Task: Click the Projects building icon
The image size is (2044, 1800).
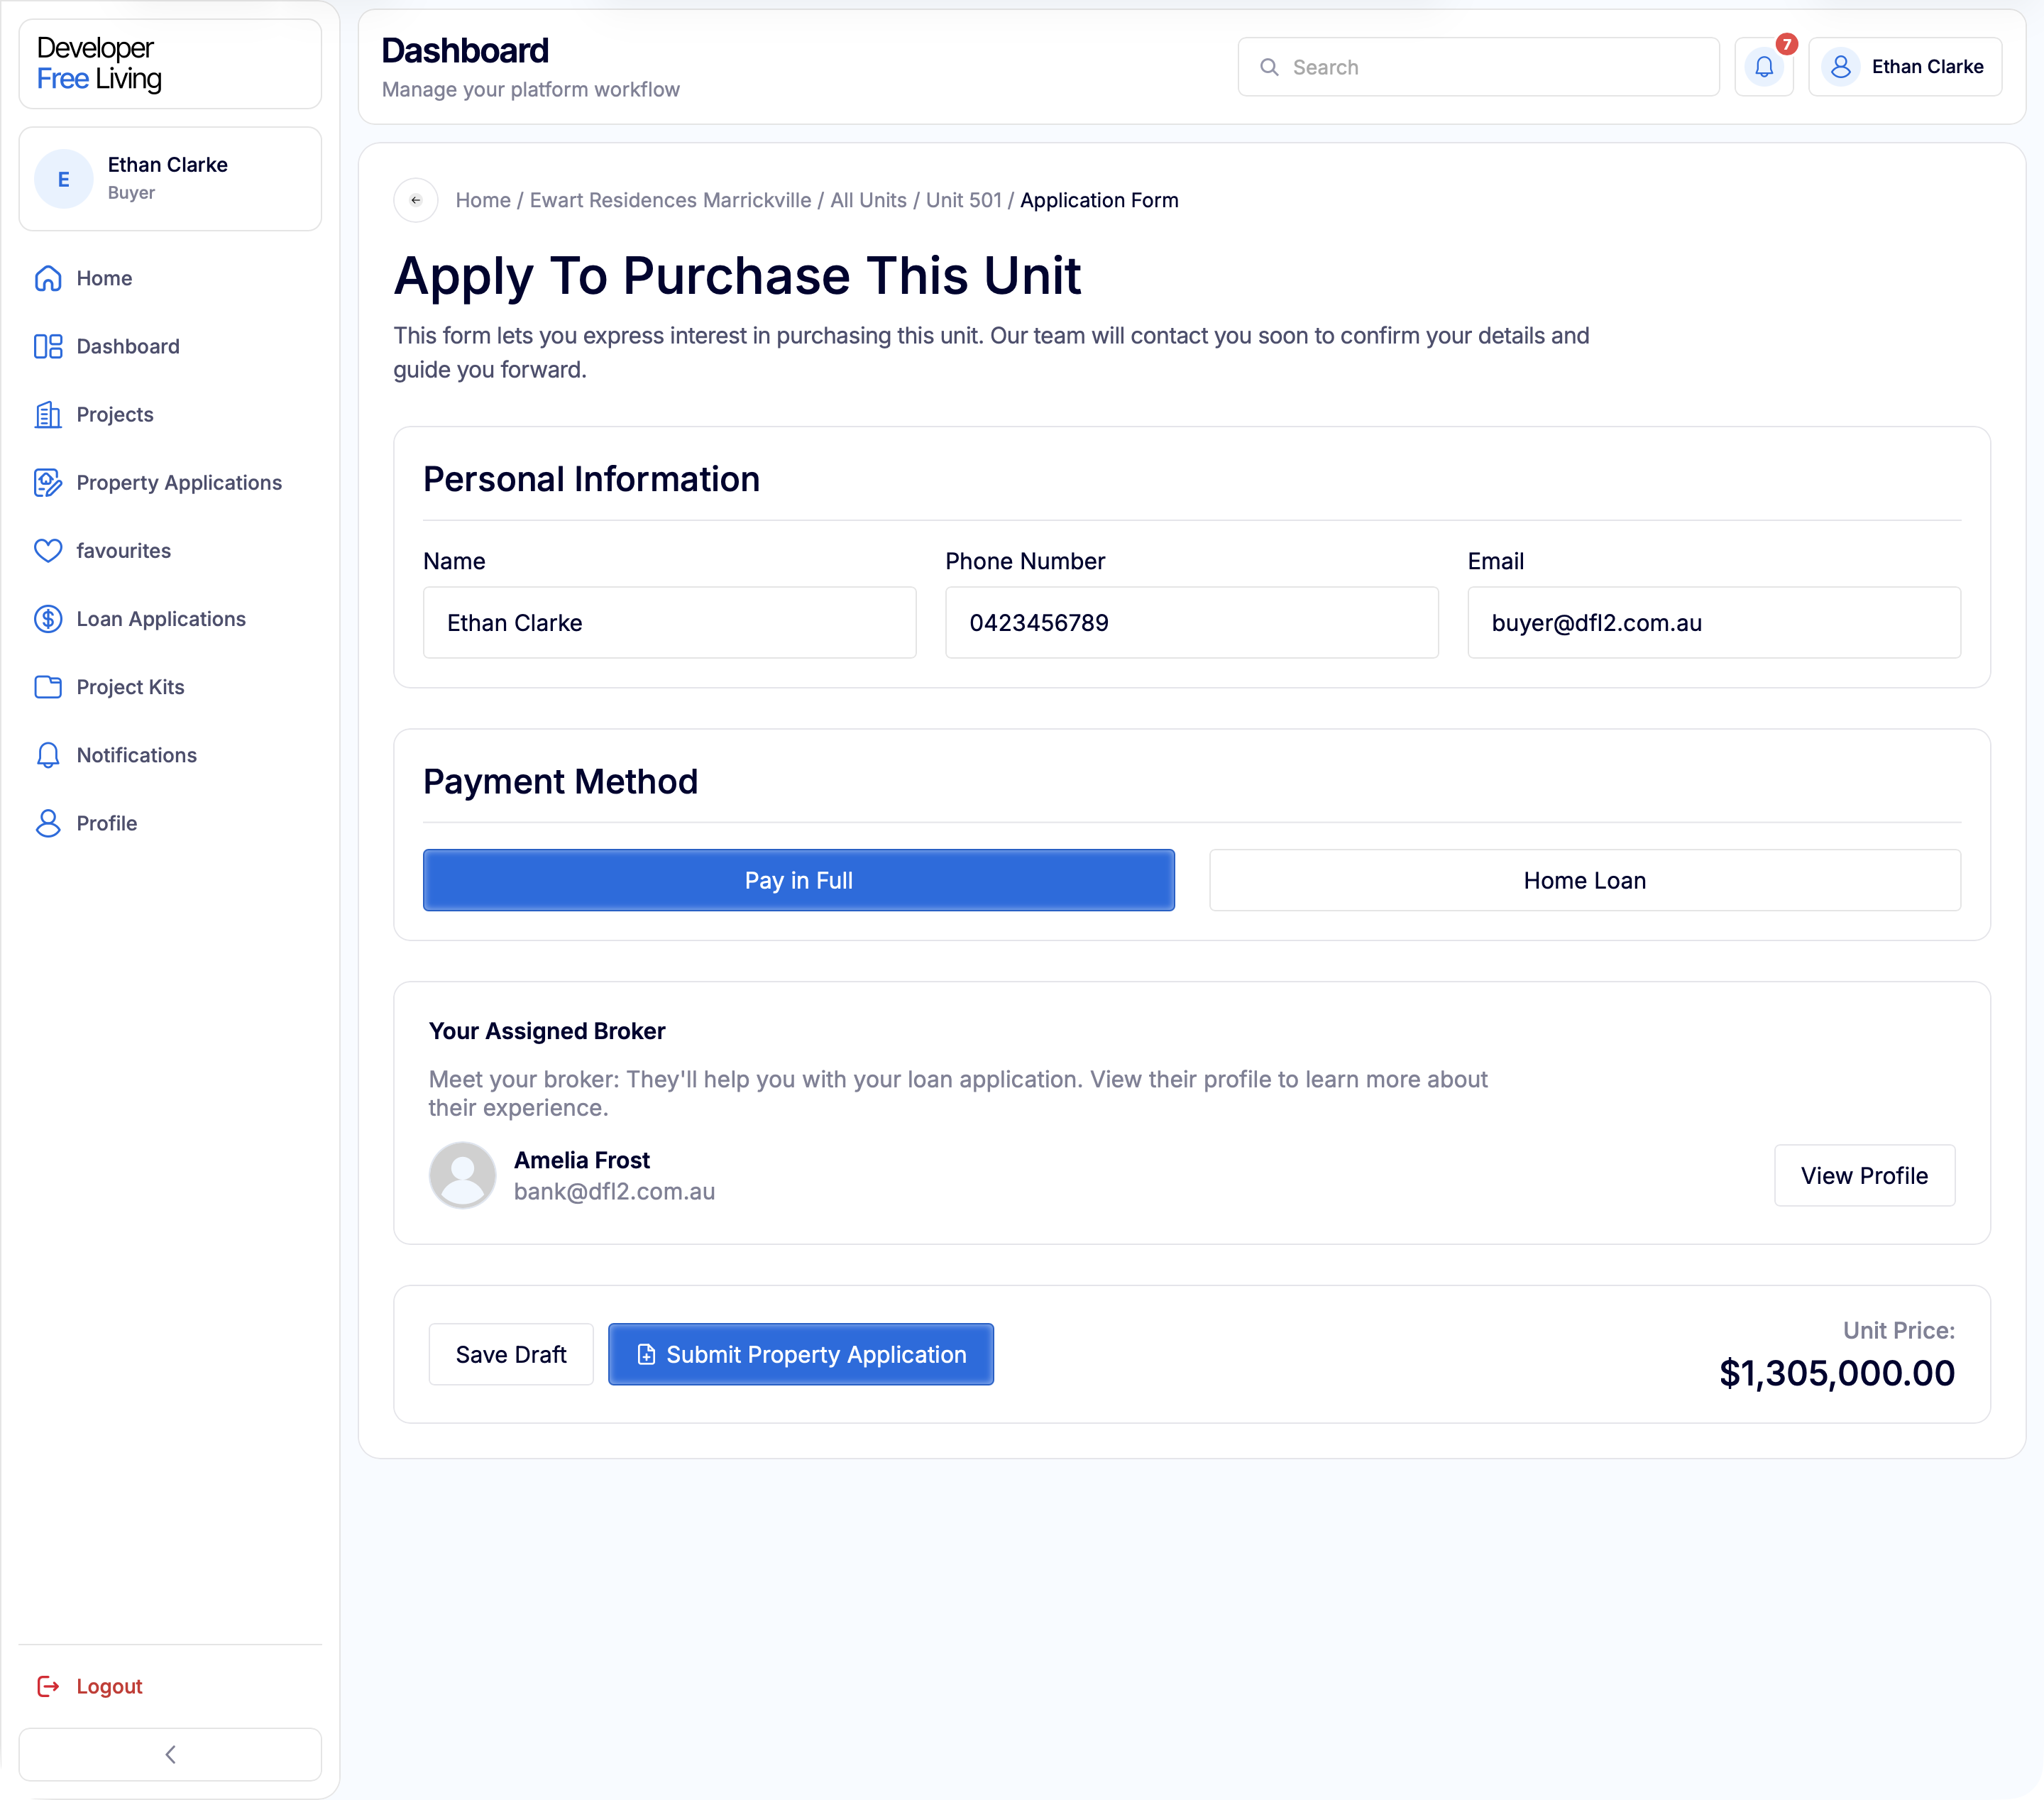Action: click(48, 414)
